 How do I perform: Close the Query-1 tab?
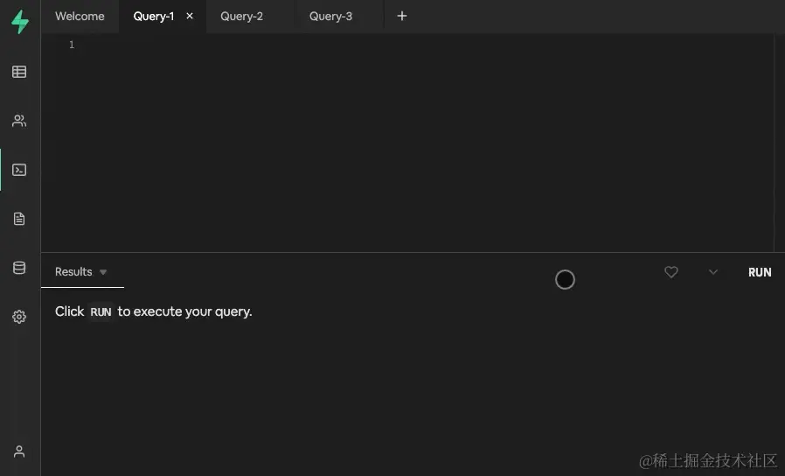pyautogui.click(x=190, y=16)
